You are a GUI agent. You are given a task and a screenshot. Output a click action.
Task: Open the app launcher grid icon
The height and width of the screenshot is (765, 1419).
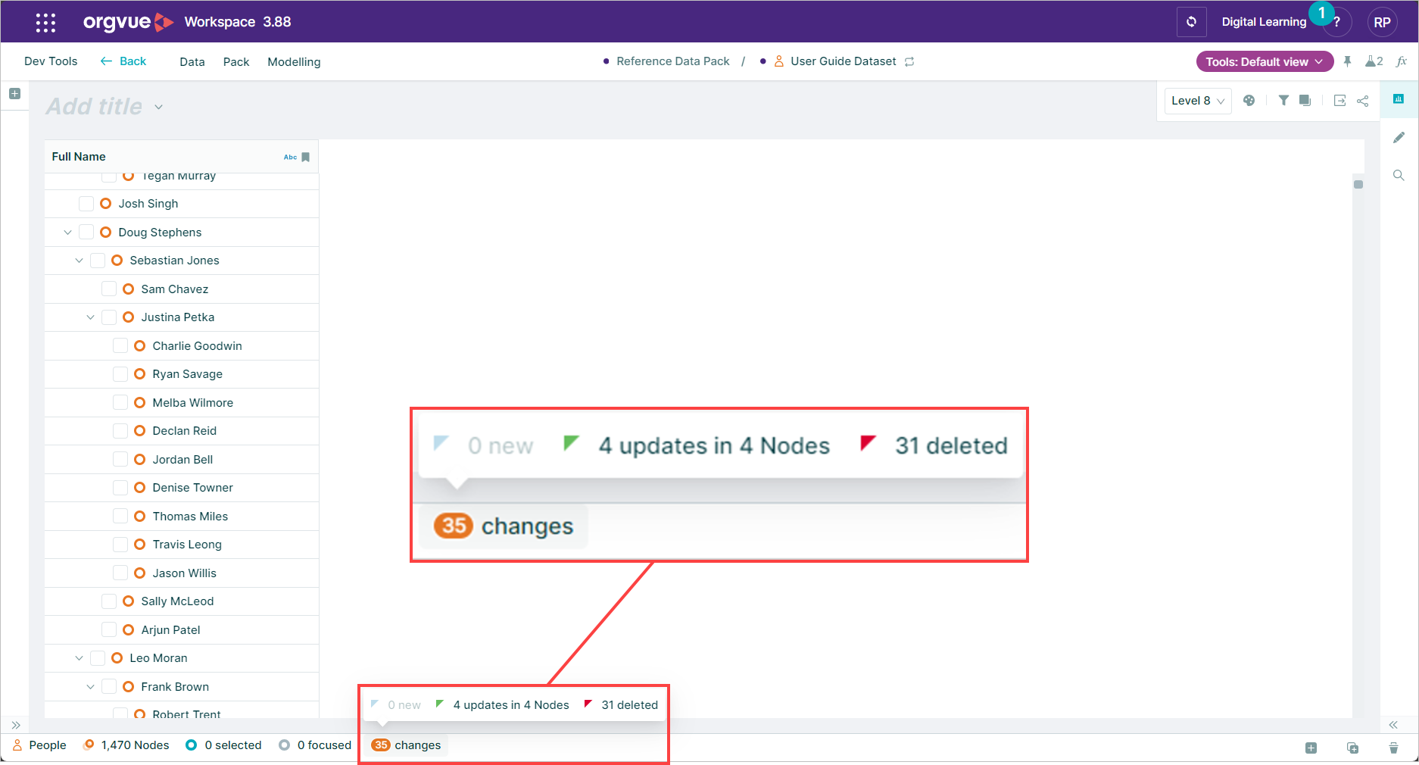point(45,23)
